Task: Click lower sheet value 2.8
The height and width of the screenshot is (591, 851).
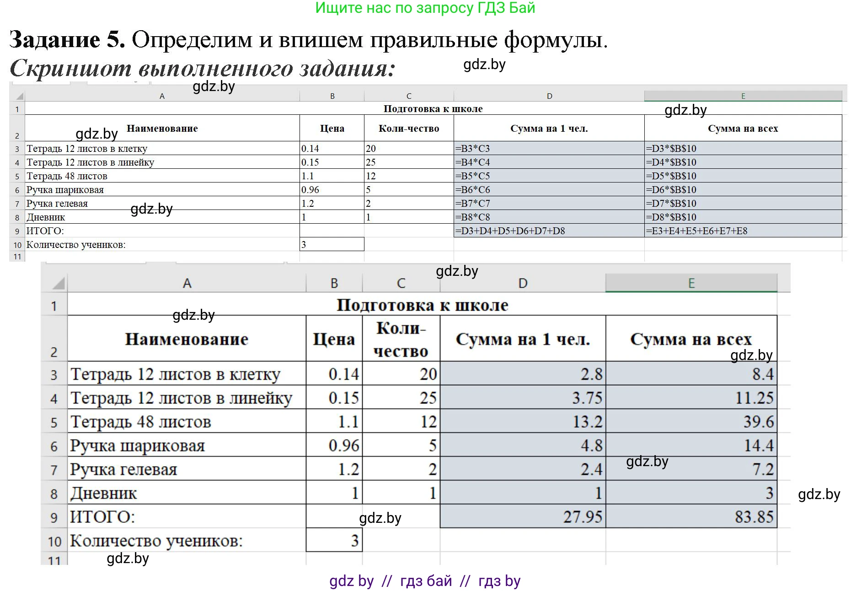Action: (523, 374)
